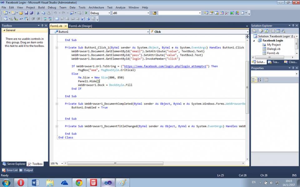Collapse the Button1_Click_1 sub outline

(x=57, y=47)
